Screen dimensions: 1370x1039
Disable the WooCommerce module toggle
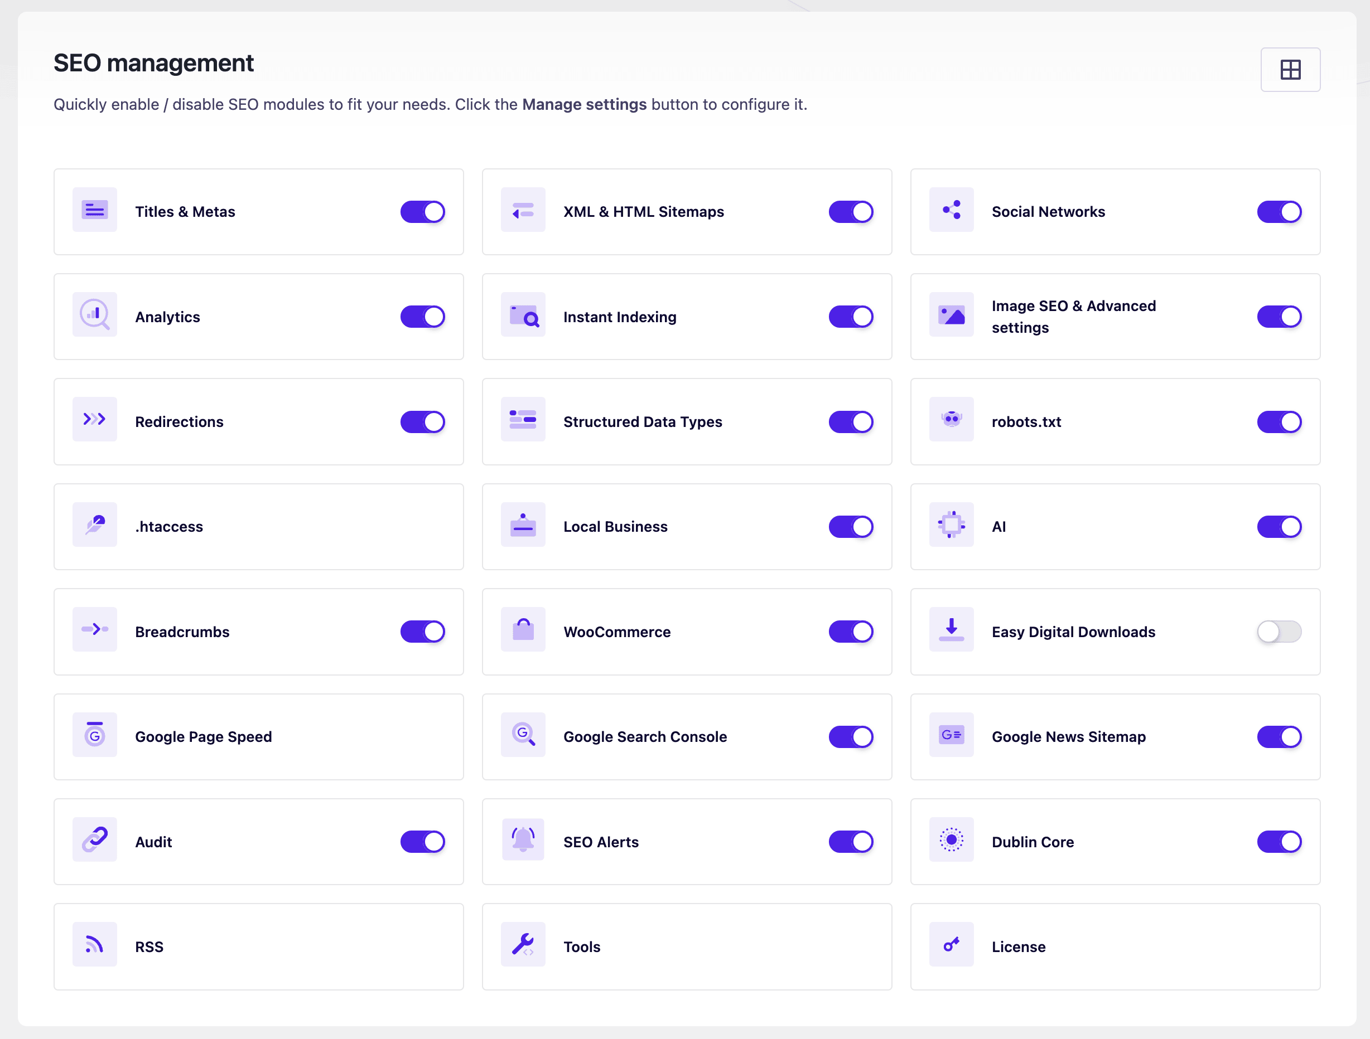click(850, 632)
